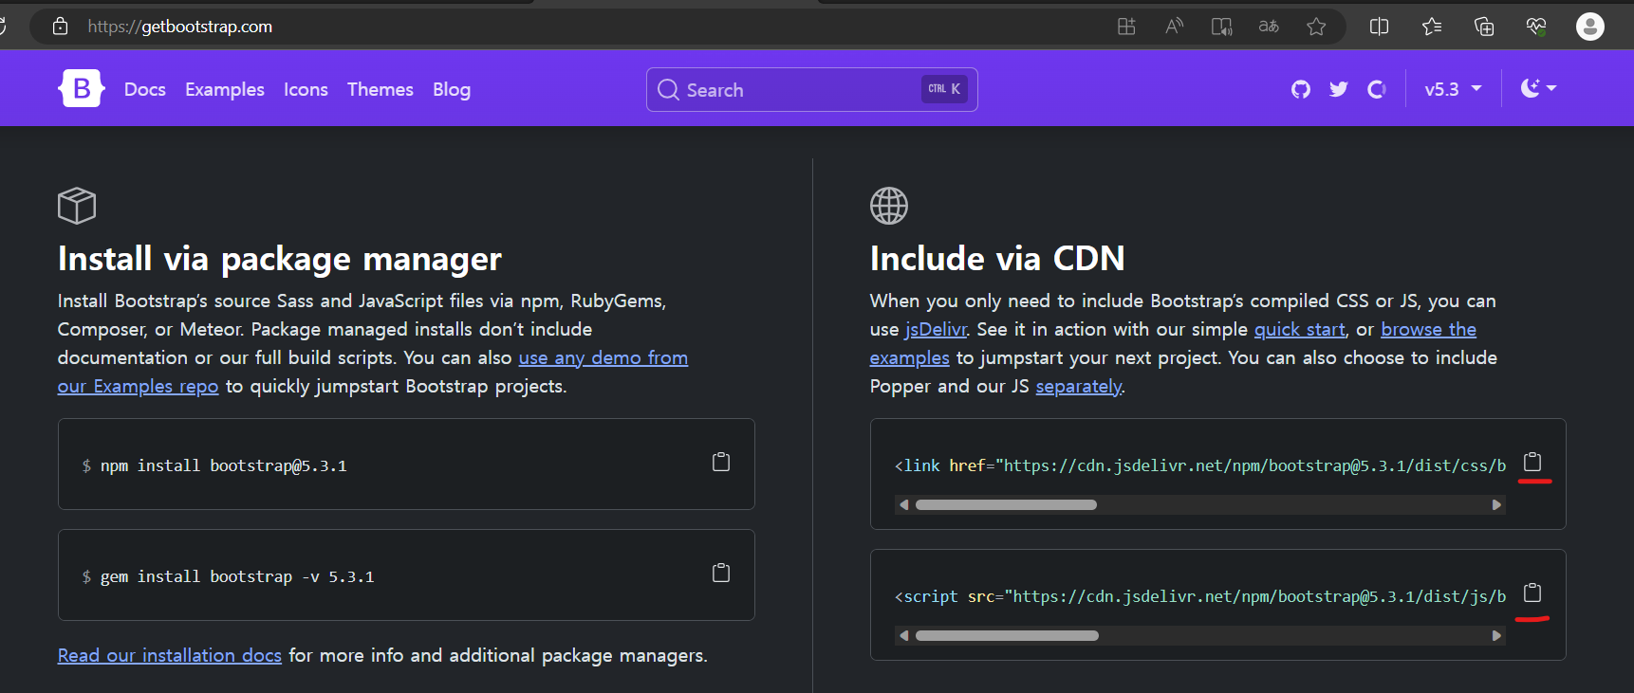The height and width of the screenshot is (693, 1634).
Task: Enter Immersive Reader from address bar
Action: pyautogui.click(x=1221, y=27)
